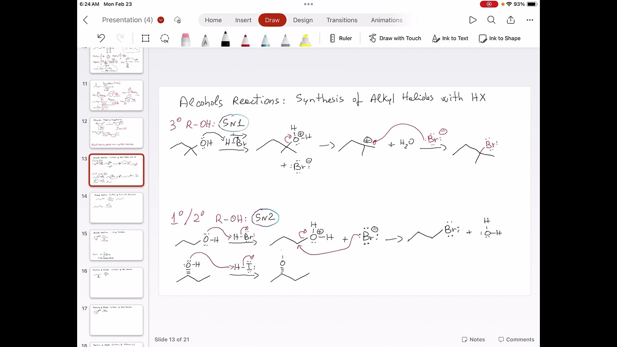The width and height of the screenshot is (617, 347).
Task: Toggle the Ruler
Action: tap(340, 38)
